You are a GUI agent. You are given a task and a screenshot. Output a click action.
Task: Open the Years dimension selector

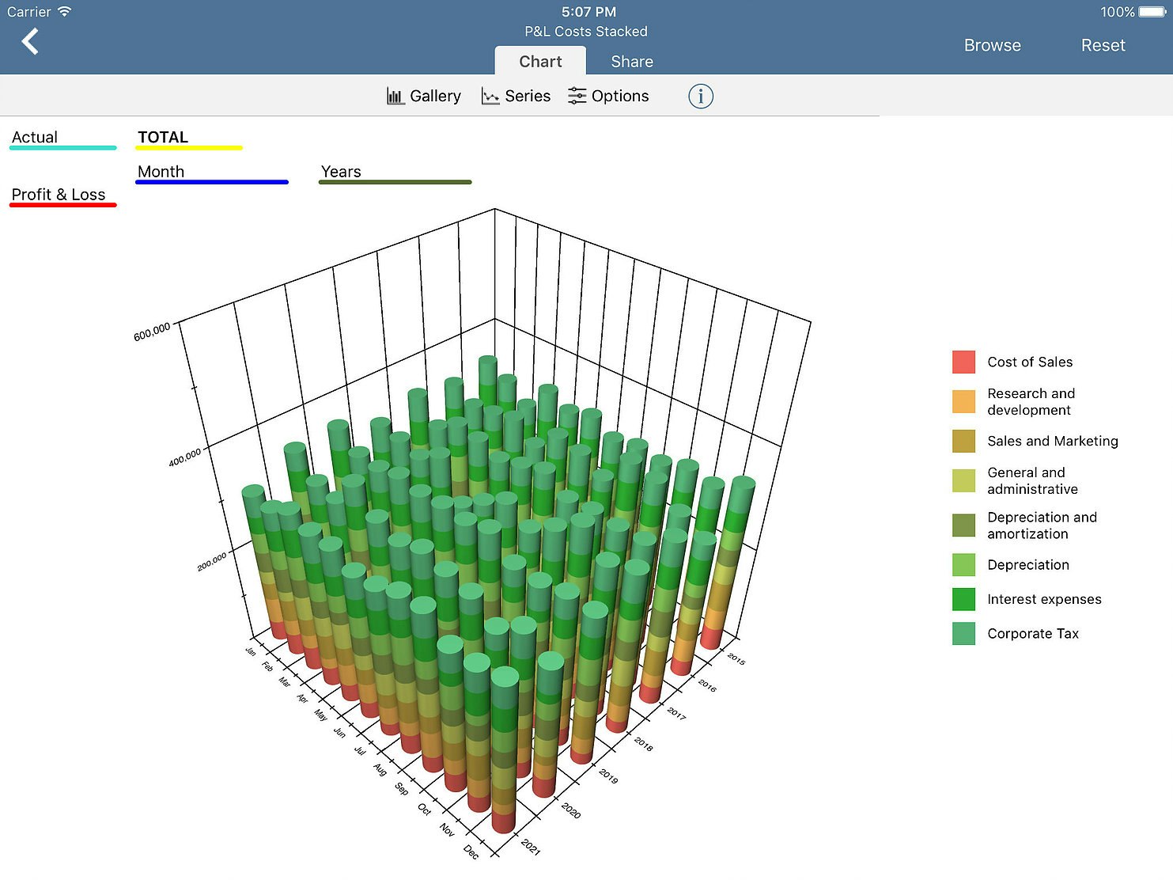tap(395, 173)
